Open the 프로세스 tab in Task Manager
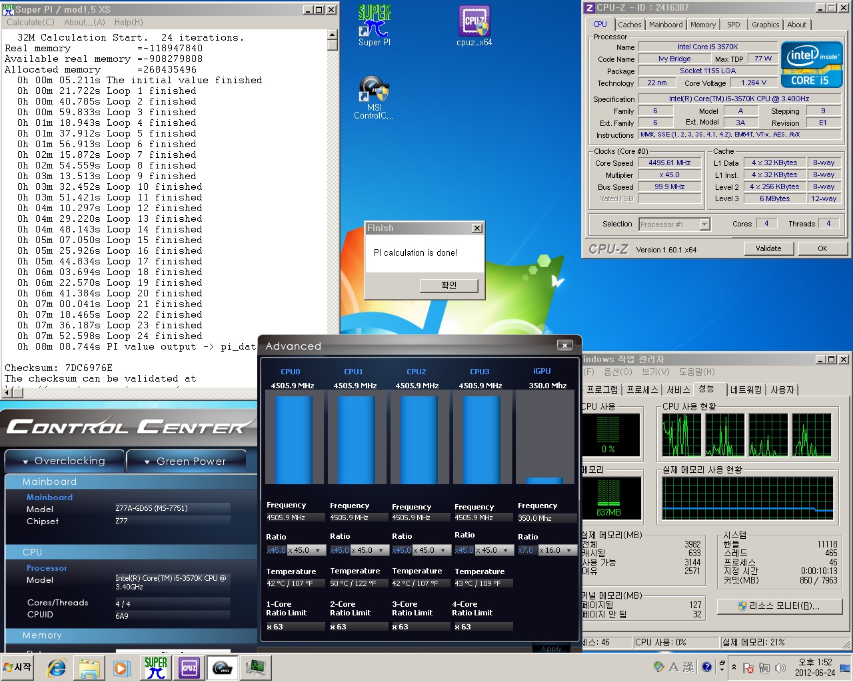The width and height of the screenshot is (853, 682). 642,390
